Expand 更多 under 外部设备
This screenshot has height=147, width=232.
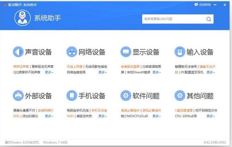coord(49,116)
